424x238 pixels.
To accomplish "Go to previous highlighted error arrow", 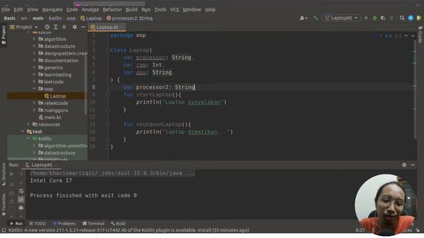I will coord(406,36).
